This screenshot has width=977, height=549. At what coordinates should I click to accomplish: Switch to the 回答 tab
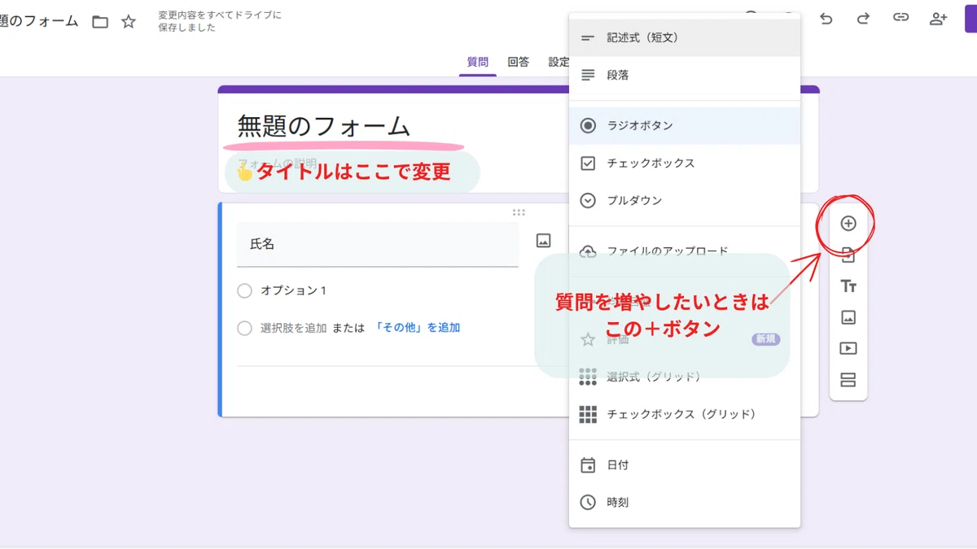pyautogui.click(x=519, y=62)
